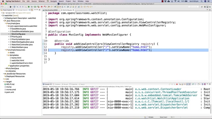This screenshot has height=119, width=212.
Task: Open the Source menu
Action: (34, 1)
